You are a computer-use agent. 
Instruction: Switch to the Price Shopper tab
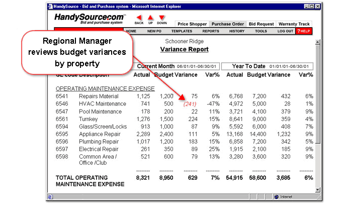pyautogui.click(x=192, y=24)
